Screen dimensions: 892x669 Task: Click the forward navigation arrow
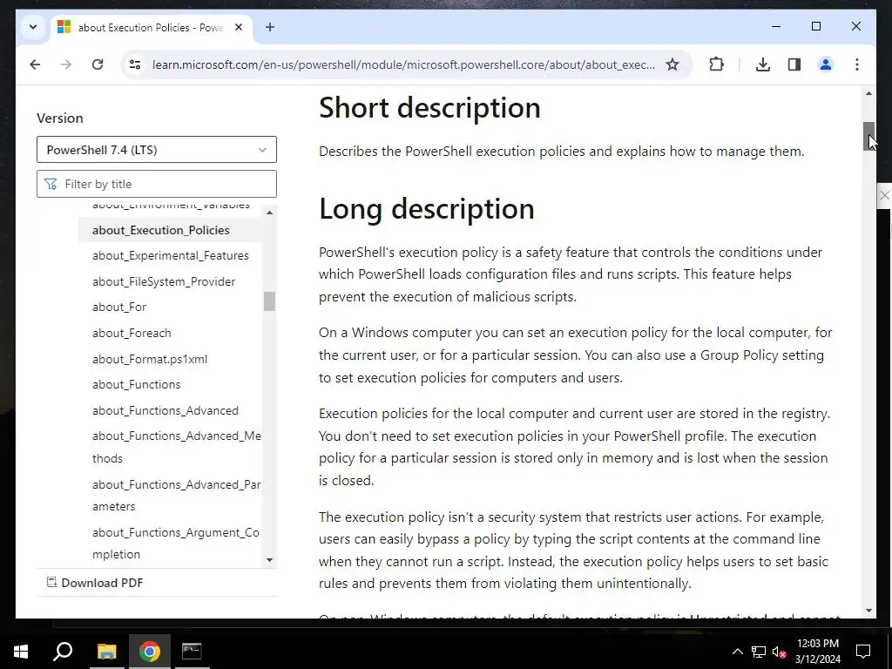click(66, 64)
